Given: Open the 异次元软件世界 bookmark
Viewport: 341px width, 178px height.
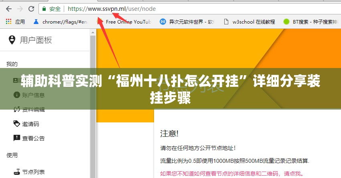Looking at the screenshot, I should pos(187,22).
